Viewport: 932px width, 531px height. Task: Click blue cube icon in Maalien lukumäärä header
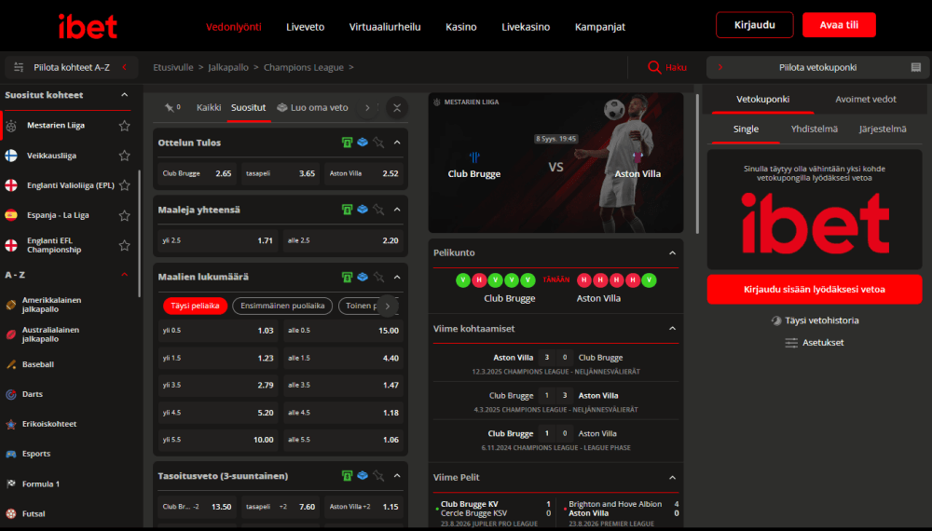(x=363, y=277)
